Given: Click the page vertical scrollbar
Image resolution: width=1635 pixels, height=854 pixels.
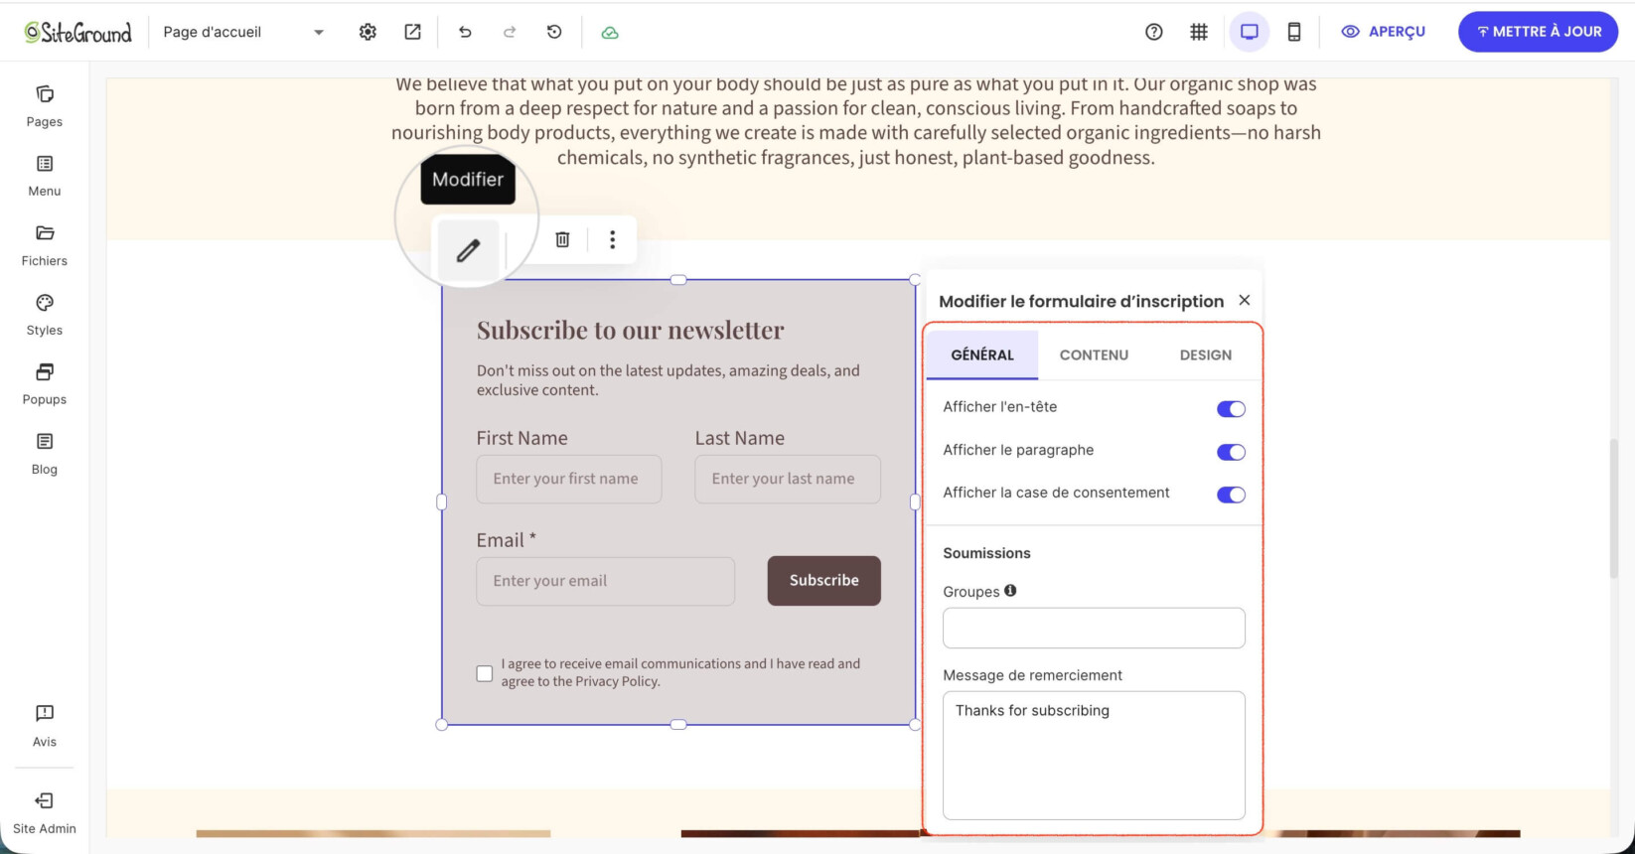Looking at the screenshot, I should [x=1614, y=507].
